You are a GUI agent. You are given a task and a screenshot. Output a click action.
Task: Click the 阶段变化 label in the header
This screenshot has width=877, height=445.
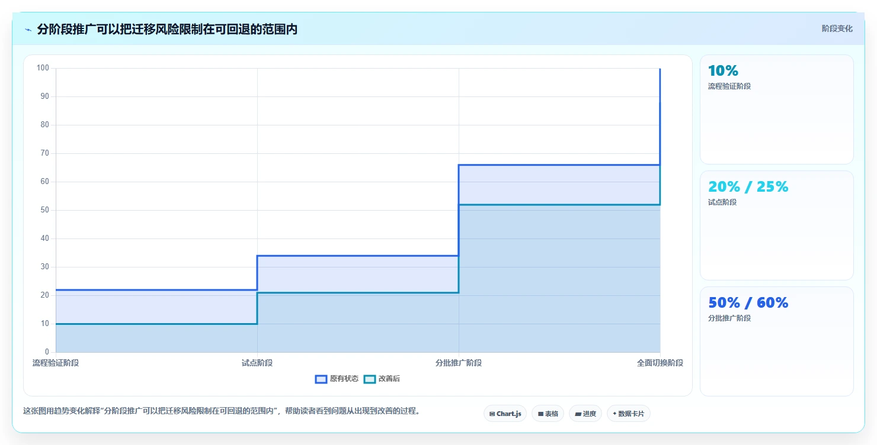(837, 28)
